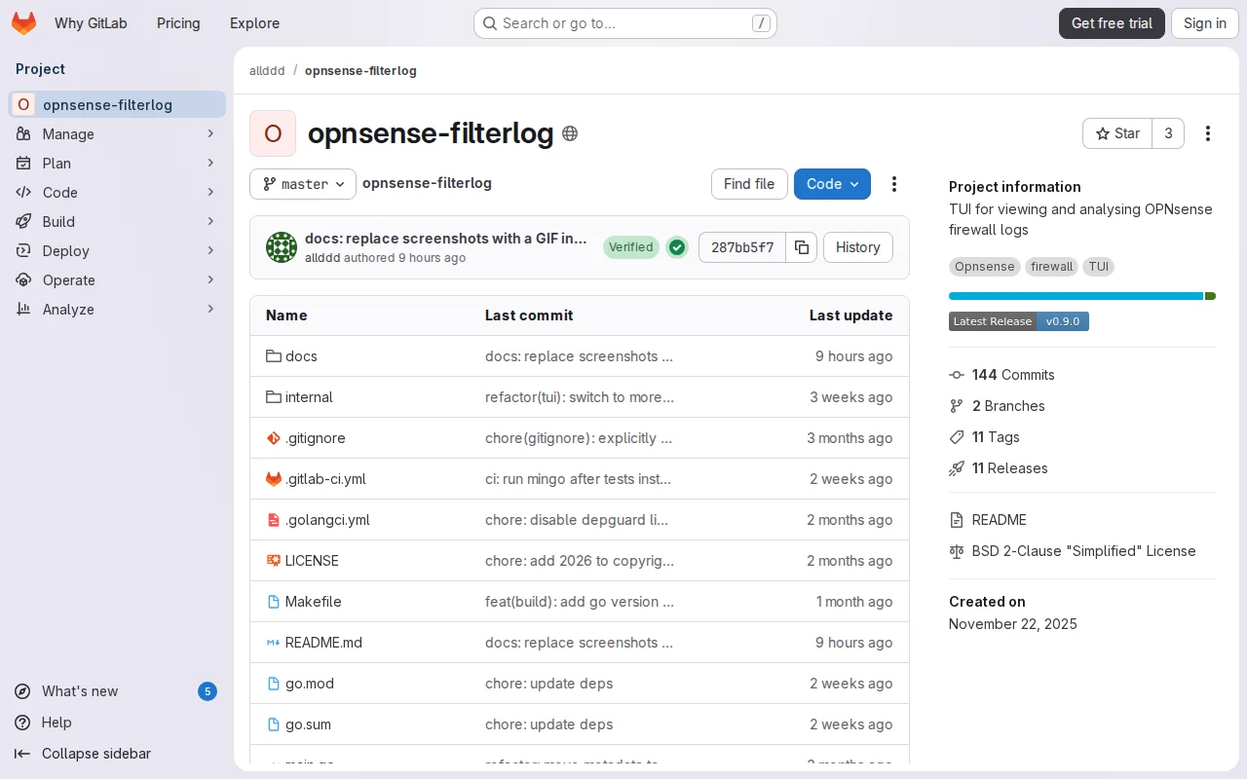Click the Find file button
Viewport: 1247px width, 779px height.
click(749, 184)
